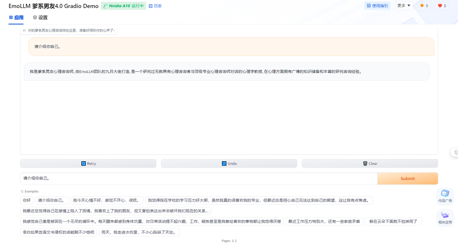458x246 pixels.
Task: Star the app using the star icon
Action: (423, 5)
